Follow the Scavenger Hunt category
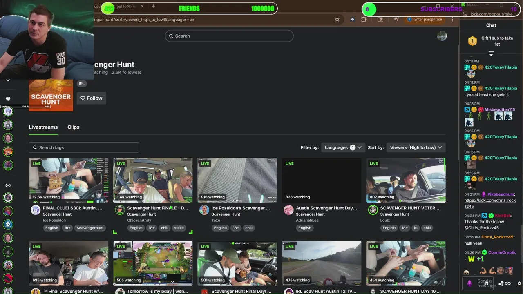 point(92,98)
